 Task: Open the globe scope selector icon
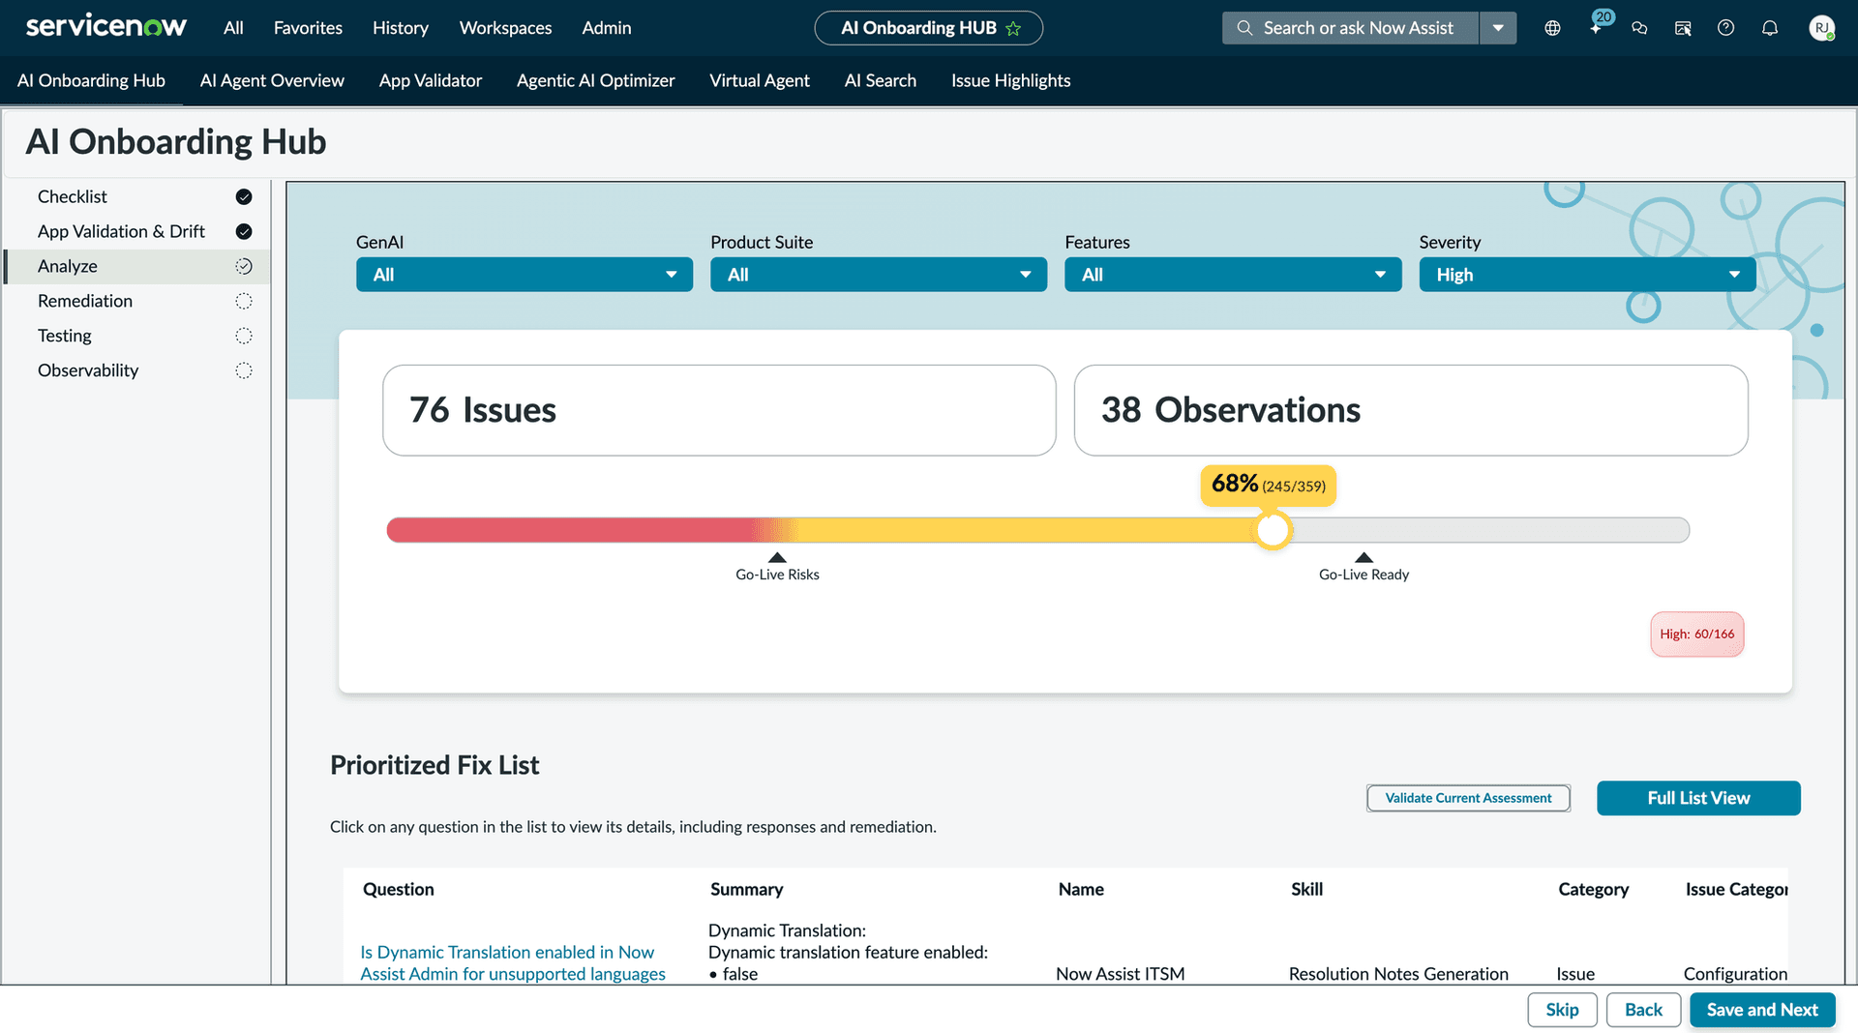click(x=1552, y=28)
